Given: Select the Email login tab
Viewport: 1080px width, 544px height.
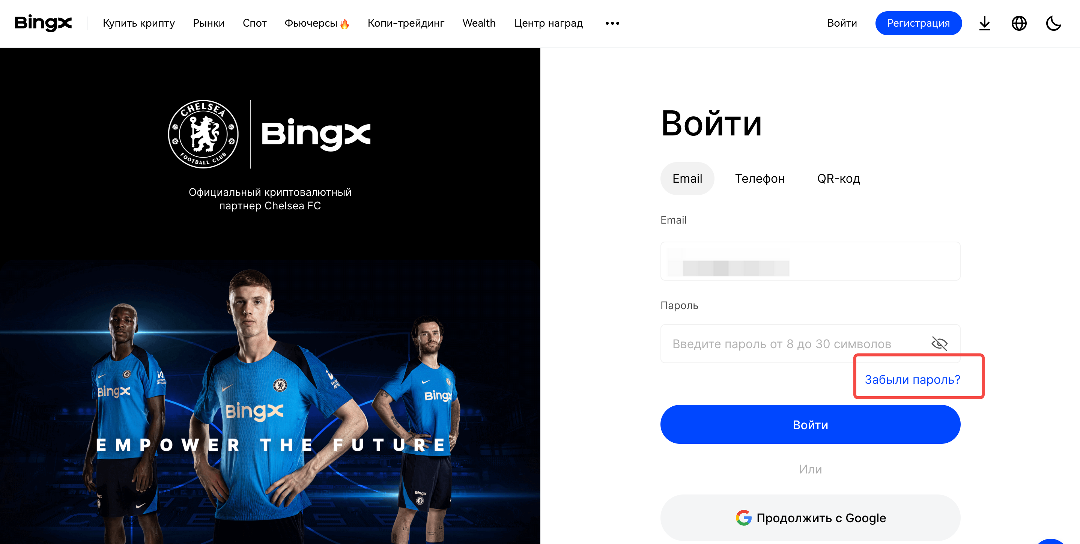Looking at the screenshot, I should click(687, 179).
